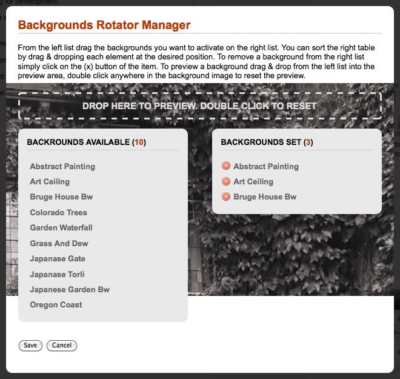Select Art Ceiling in available backgrounds

pyautogui.click(x=50, y=181)
